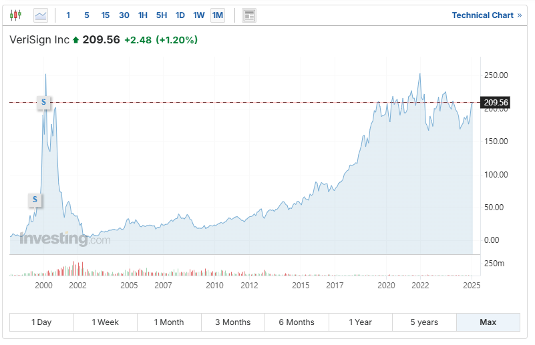
Task: Choose the 1H interval
Action: (143, 15)
